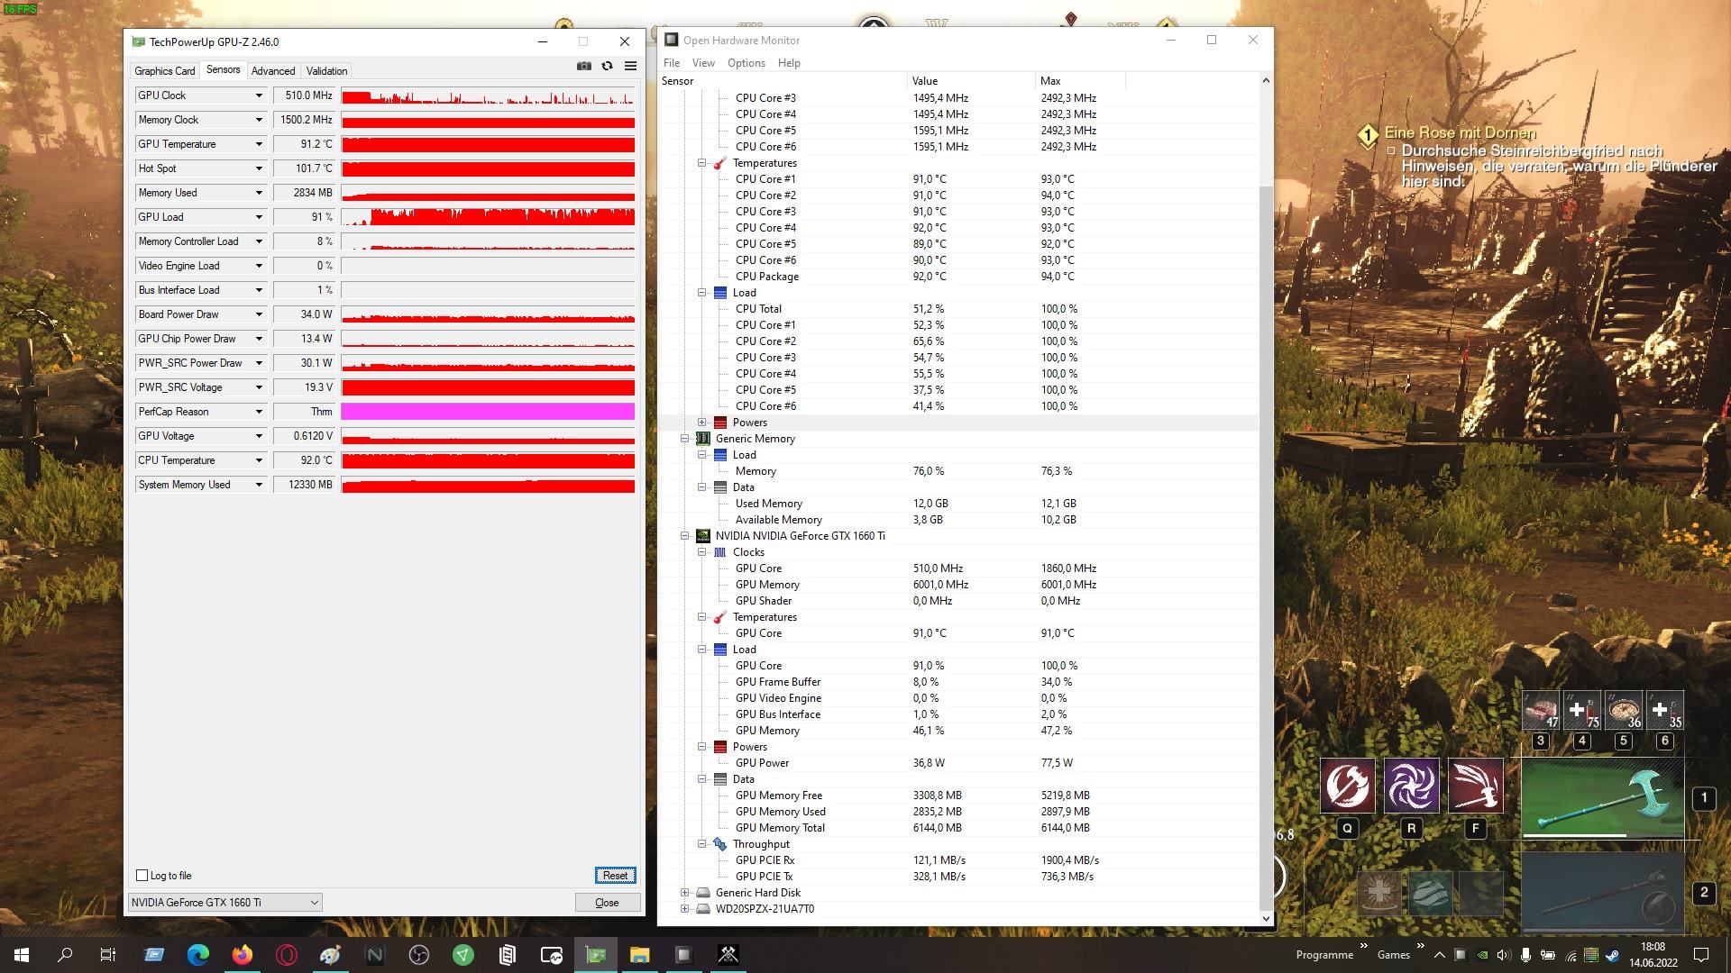Screen dimensions: 1731x973
Task: Open volume control in system tray
Action: (1503, 955)
